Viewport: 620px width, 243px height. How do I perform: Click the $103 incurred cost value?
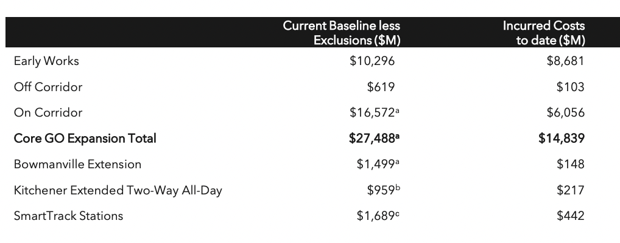click(x=570, y=87)
